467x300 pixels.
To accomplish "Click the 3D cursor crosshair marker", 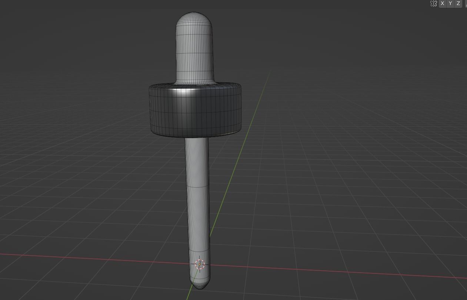I will point(200,264).
